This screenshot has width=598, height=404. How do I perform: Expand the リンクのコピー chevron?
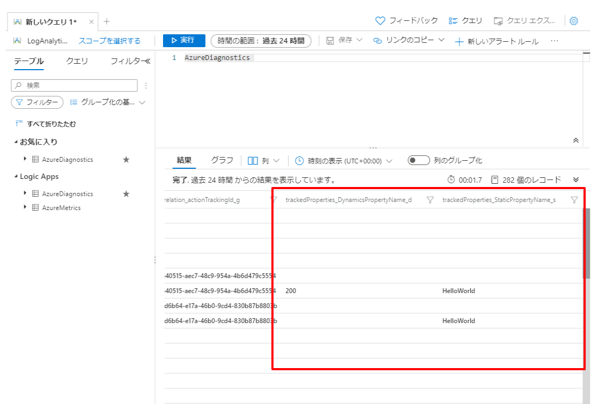pyautogui.click(x=441, y=40)
